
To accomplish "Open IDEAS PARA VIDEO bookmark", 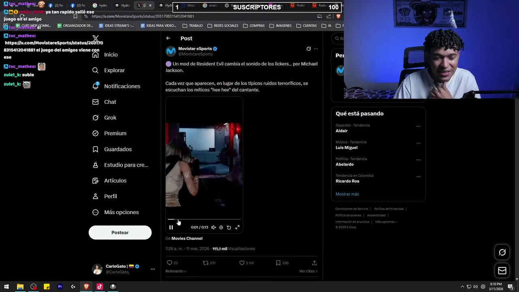I will (158, 26).
